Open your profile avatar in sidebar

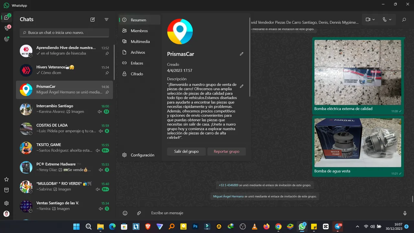tap(6, 214)
